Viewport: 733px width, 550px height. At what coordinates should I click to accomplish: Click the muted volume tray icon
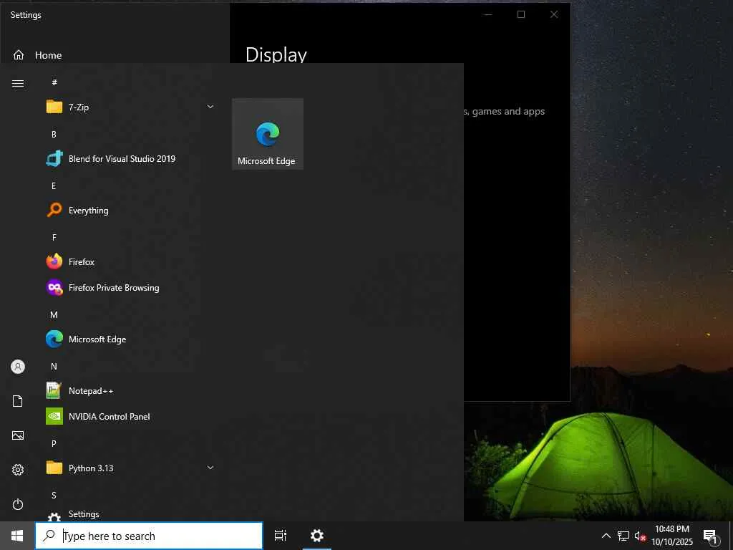[x=641, y=536]
